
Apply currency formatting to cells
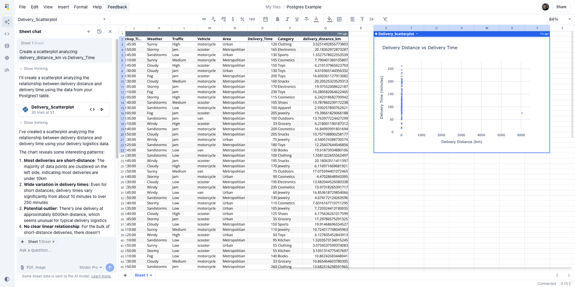232,19
